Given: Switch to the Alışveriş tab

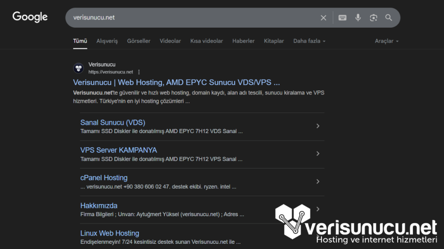Looking at the screenshot, I should (x=107, y=41).
